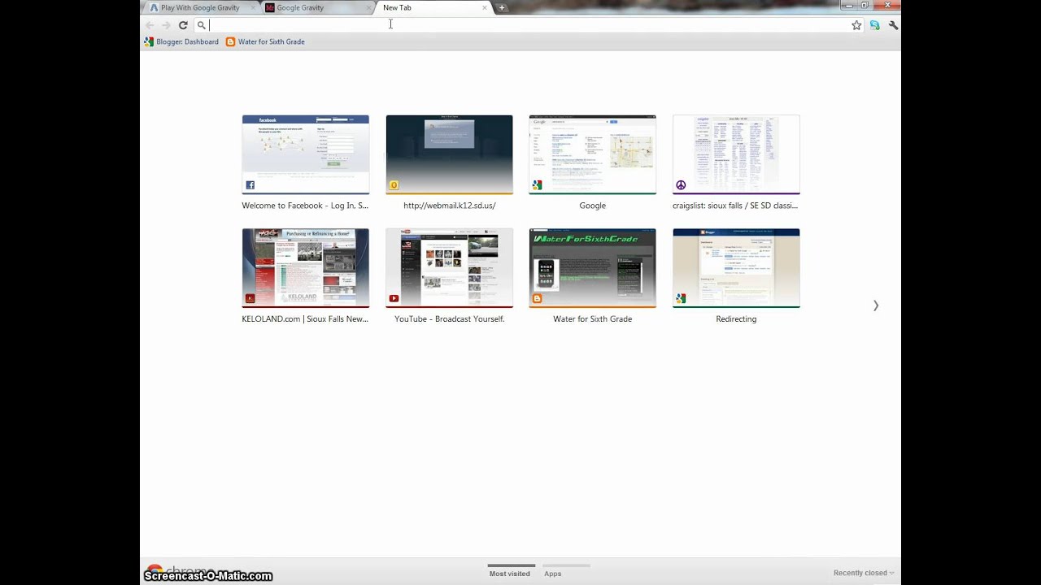Open the KELOLAND.com thumbnail
Viewport: 1041px width, 585px height.
point(305,268)
